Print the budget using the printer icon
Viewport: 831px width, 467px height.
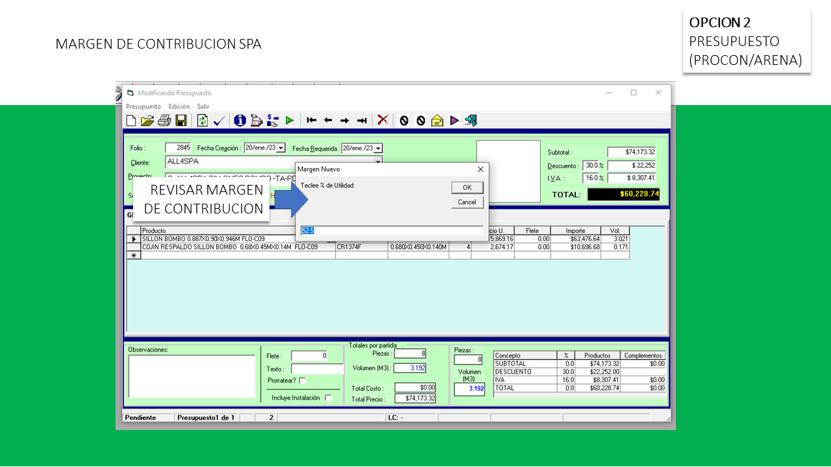[164, 121]
